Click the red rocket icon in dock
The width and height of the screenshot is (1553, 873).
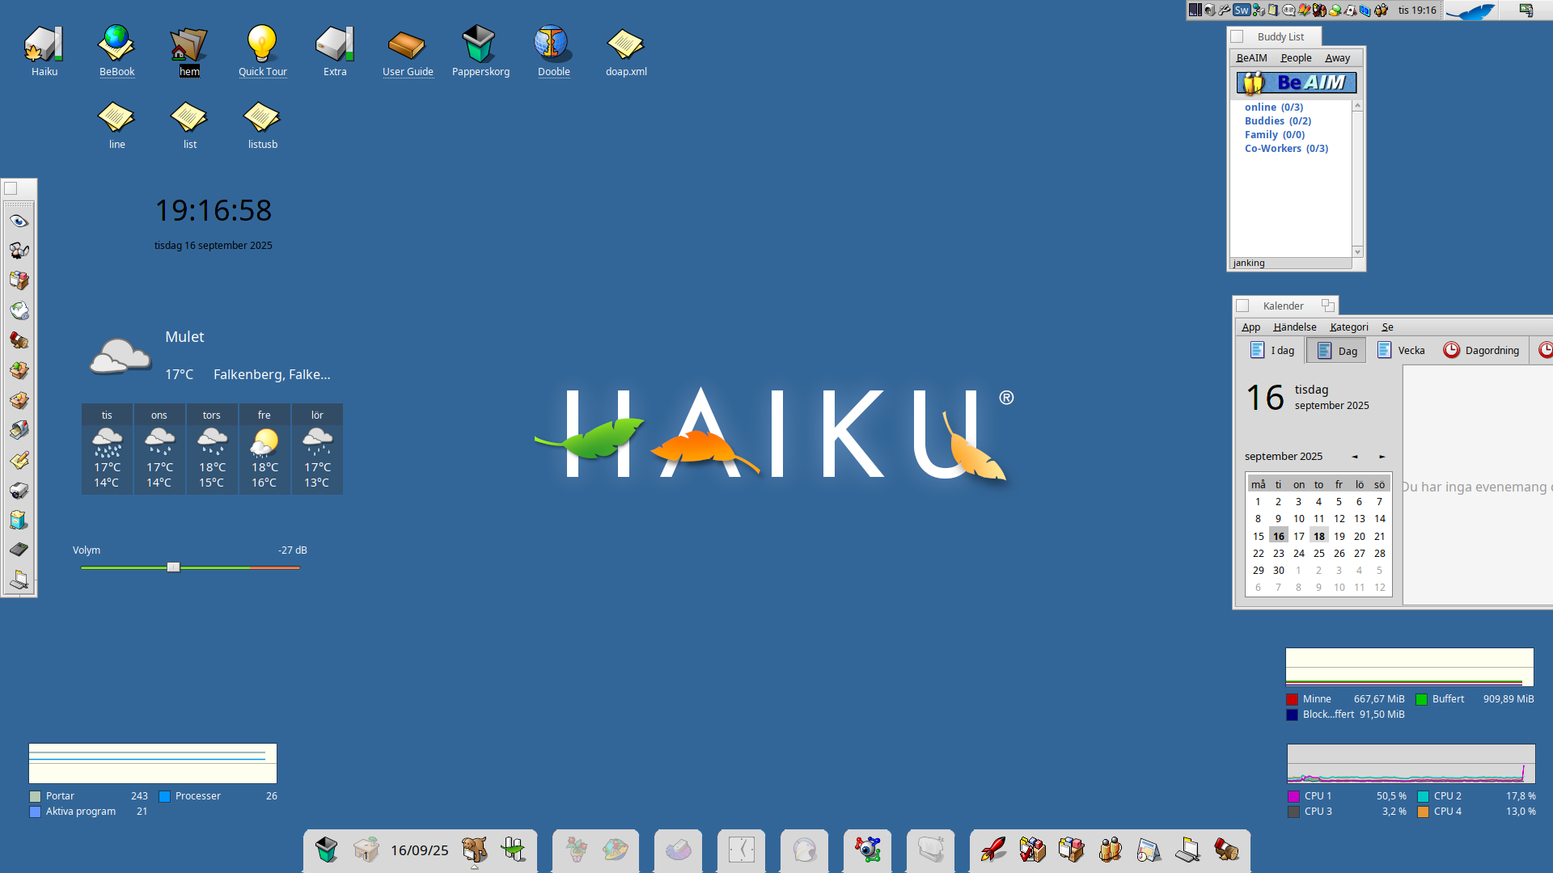pos(992,850)
